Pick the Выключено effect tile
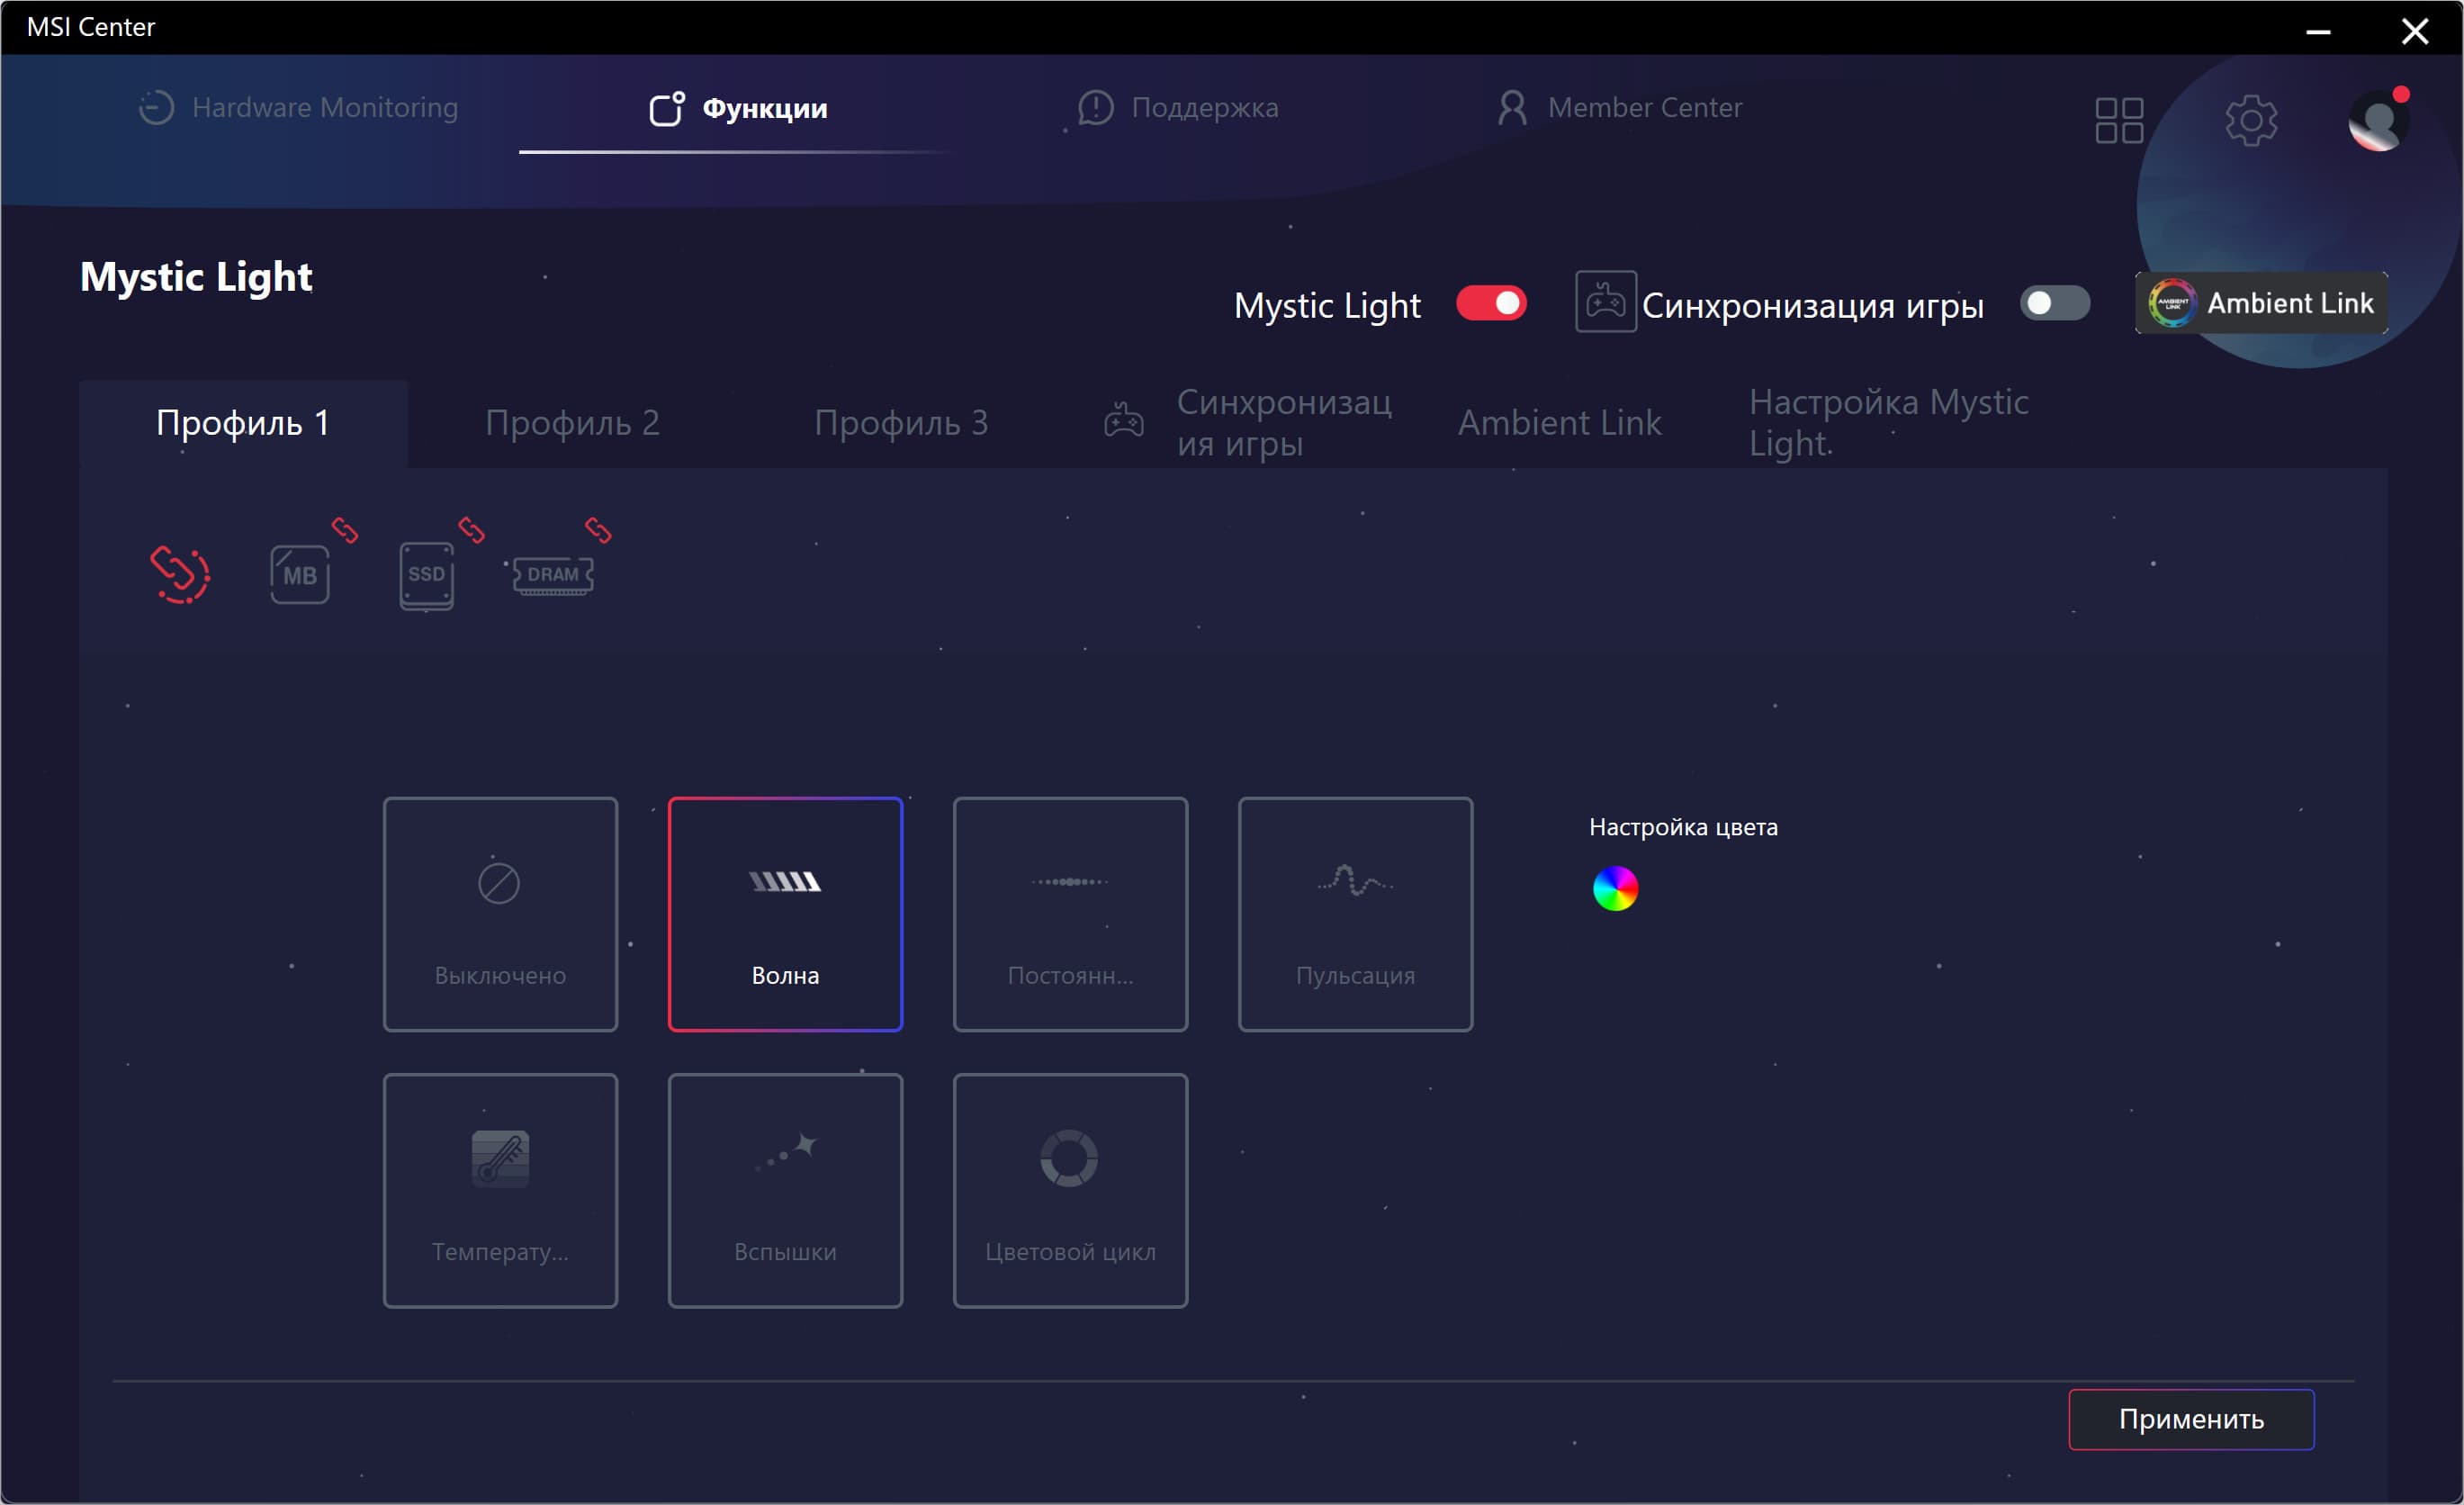Image resolution: width=2464 pixels, height=1505 pixels. tap(500, 914)
